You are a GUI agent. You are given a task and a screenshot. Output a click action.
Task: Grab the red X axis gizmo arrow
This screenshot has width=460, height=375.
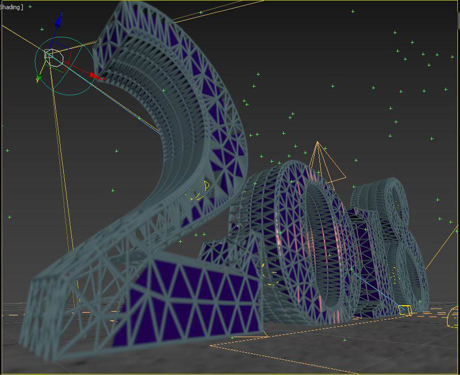(96, 76)
